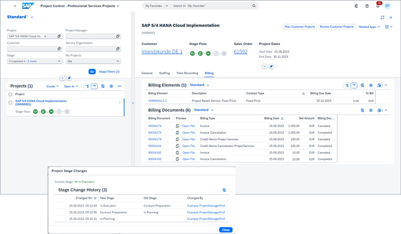Enter full screen for the project detail pane
401x234 pixels.
tap(382, 17)
